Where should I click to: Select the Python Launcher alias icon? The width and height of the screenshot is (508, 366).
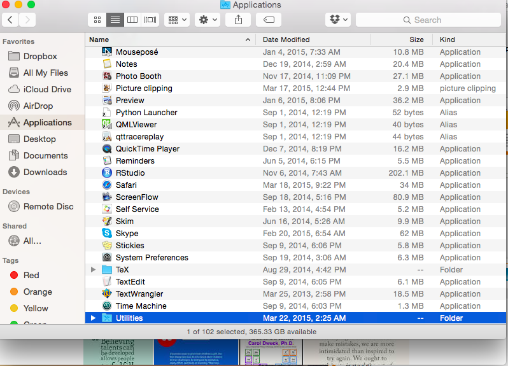coord(107,113)
